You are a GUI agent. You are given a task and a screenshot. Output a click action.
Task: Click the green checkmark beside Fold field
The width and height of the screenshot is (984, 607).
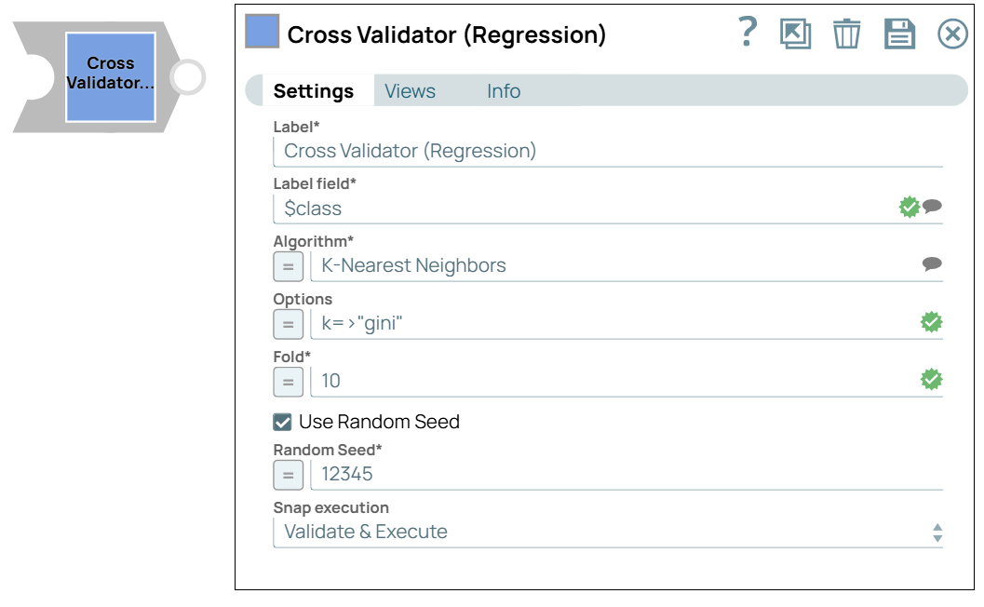[x=929, y=378]
